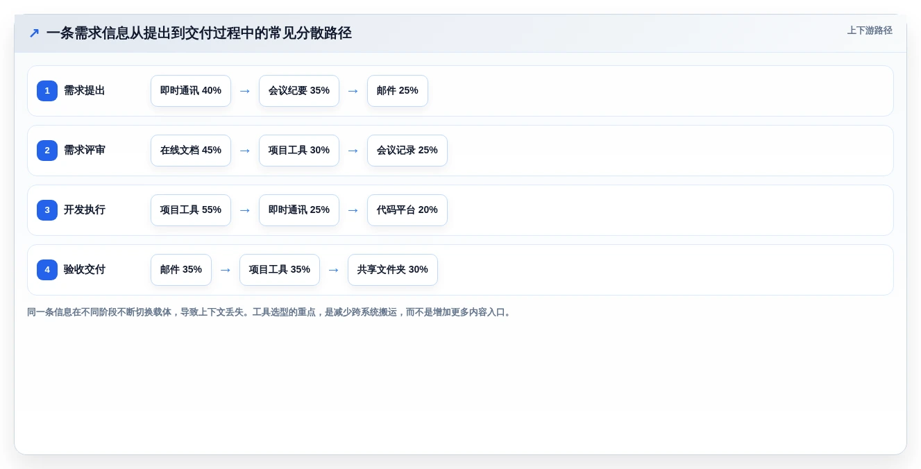Image resolution: width=921 pixels, height=469 pixels.
Task: Click the step 1 number badge
Action: (47, 91)
